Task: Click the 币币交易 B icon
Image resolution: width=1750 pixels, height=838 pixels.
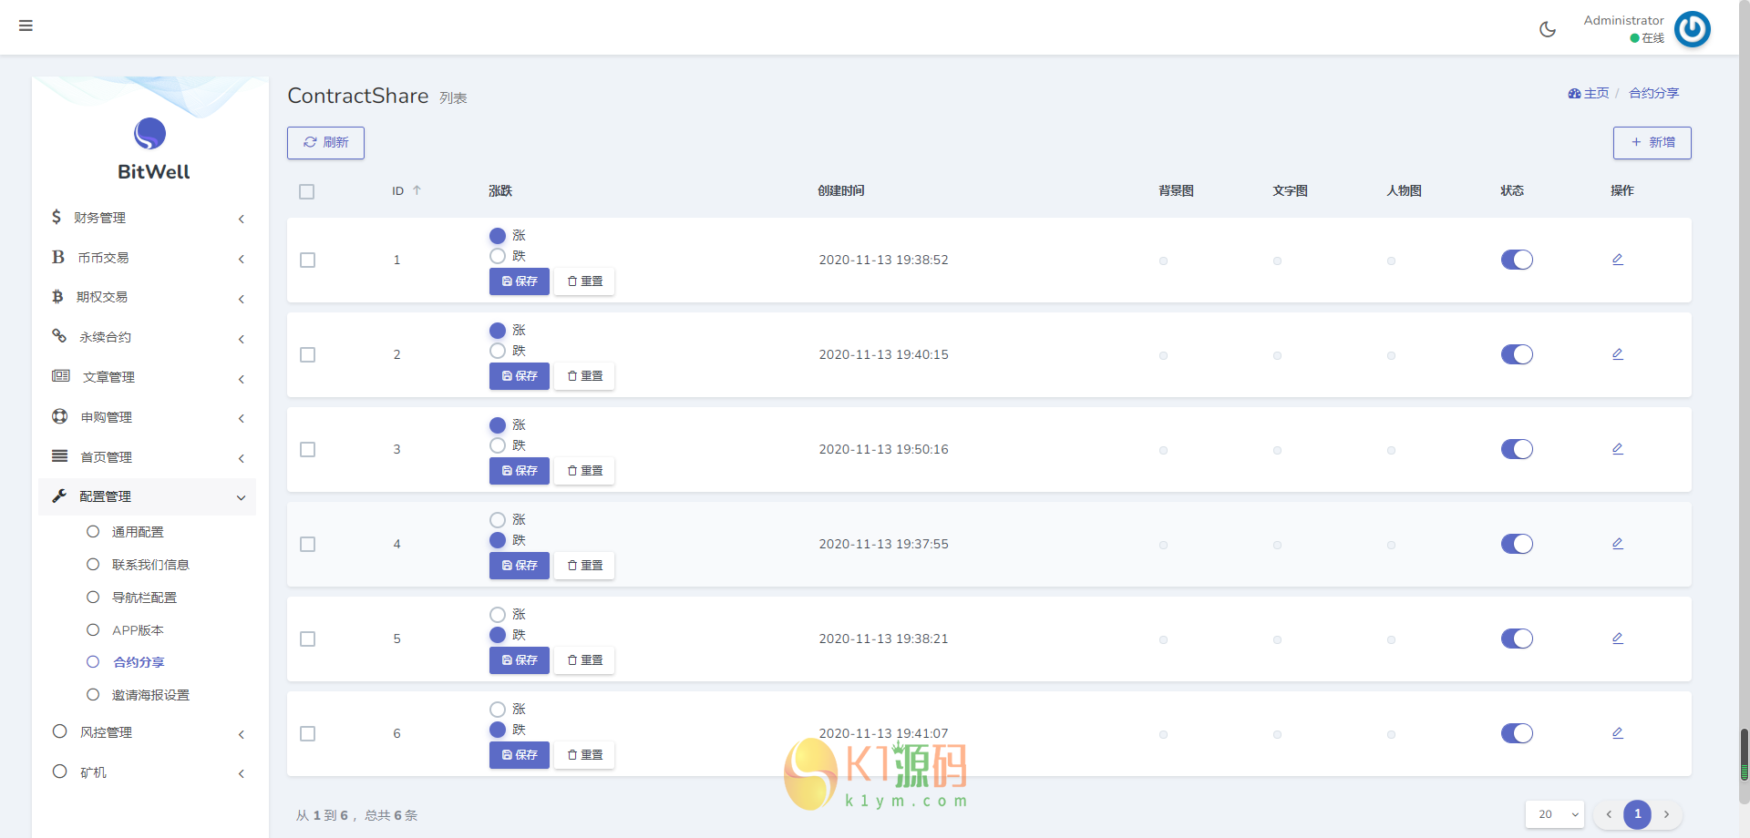Action: (58, 257)
